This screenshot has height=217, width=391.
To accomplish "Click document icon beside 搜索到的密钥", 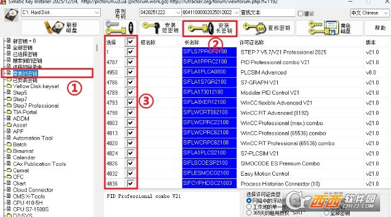I will click(x=9, y=60).
